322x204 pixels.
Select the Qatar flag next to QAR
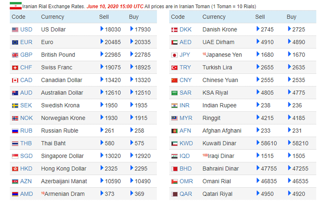click(x=174, y=194)
